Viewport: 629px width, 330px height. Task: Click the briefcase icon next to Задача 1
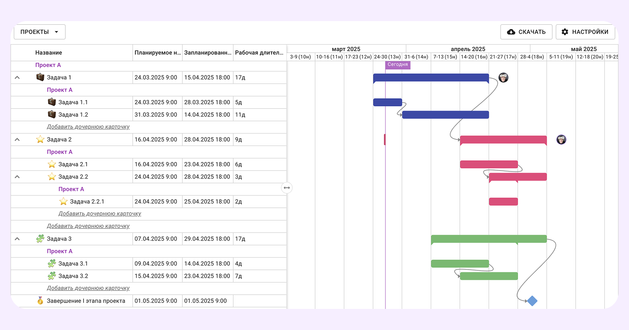(x=40, y=77)
